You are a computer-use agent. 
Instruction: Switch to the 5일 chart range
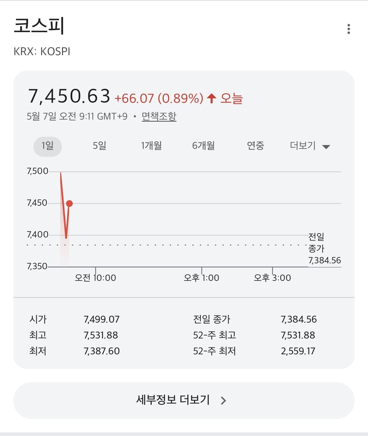100,146
